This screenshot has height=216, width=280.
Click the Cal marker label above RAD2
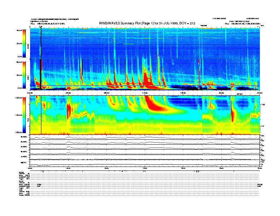(41, 26)
